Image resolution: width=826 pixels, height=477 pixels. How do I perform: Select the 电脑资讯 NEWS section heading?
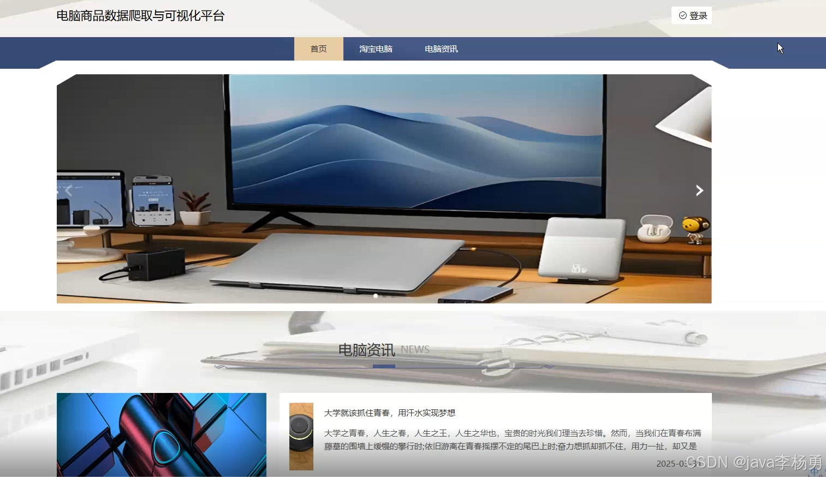point(366,350)
